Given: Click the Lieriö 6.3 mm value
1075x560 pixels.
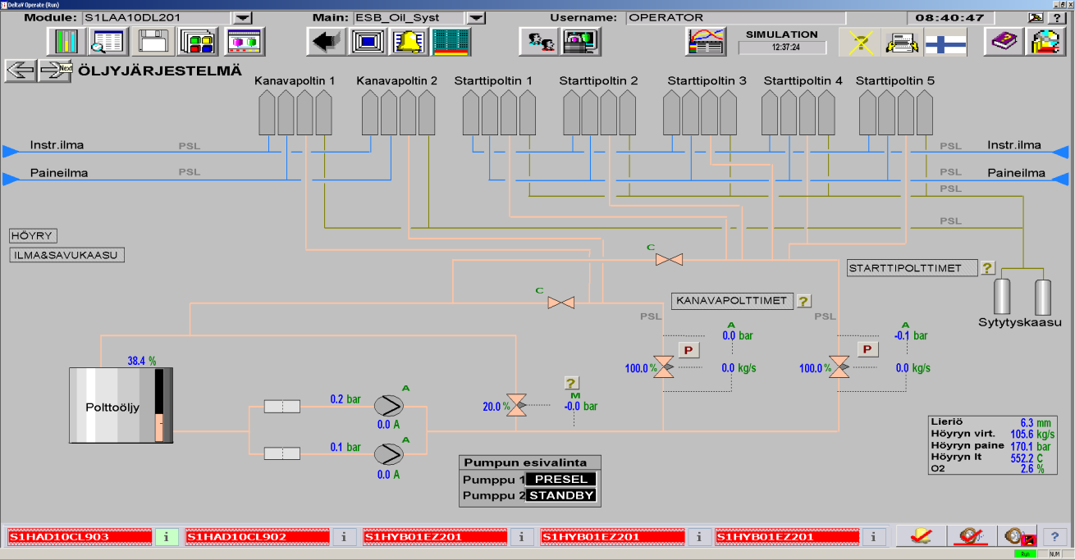Looking at the screenshot, I should pyautogui.click(x=1035, y=421).
